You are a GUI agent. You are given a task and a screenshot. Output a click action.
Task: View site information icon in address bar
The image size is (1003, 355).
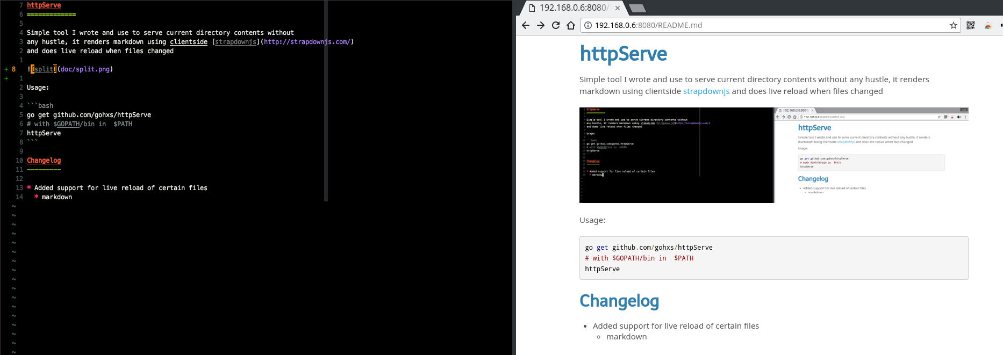click(588, 25)
